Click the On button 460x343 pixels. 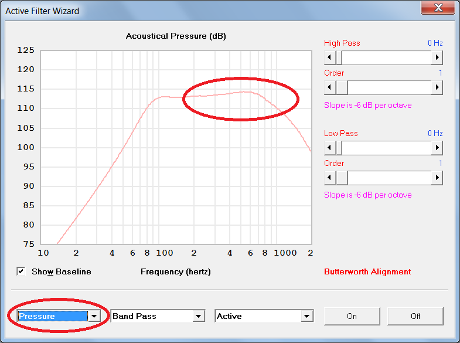pyautogui.click(x=352, y=316)
